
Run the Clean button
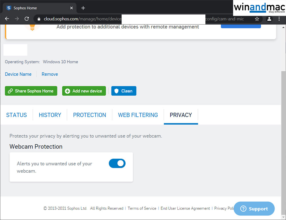124,91
